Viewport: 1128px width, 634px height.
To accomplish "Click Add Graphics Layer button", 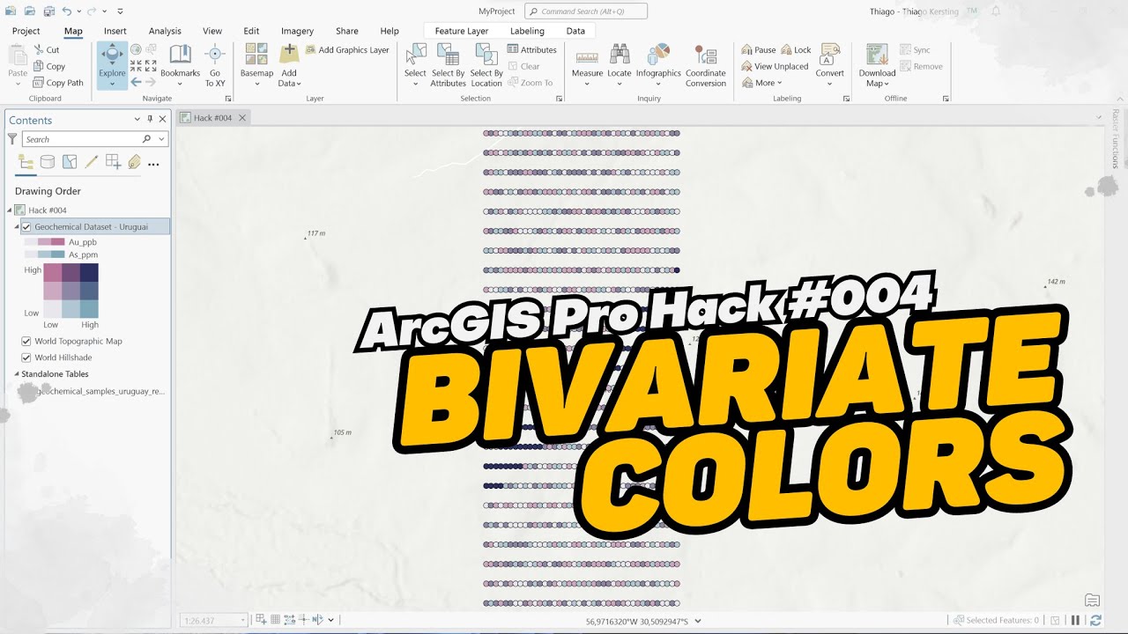I will click(347, 50).
